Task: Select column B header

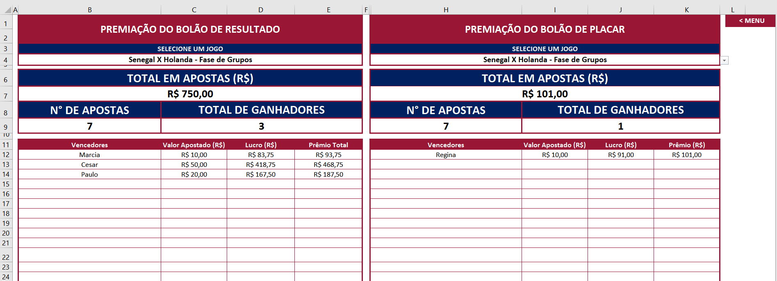Action: pos(89,10)
